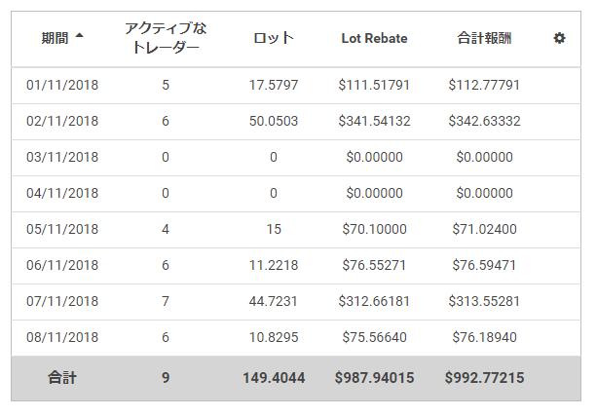597x416 pixels.
Task: Click the sort arrow beside 期間
Action: coord(79,36)
